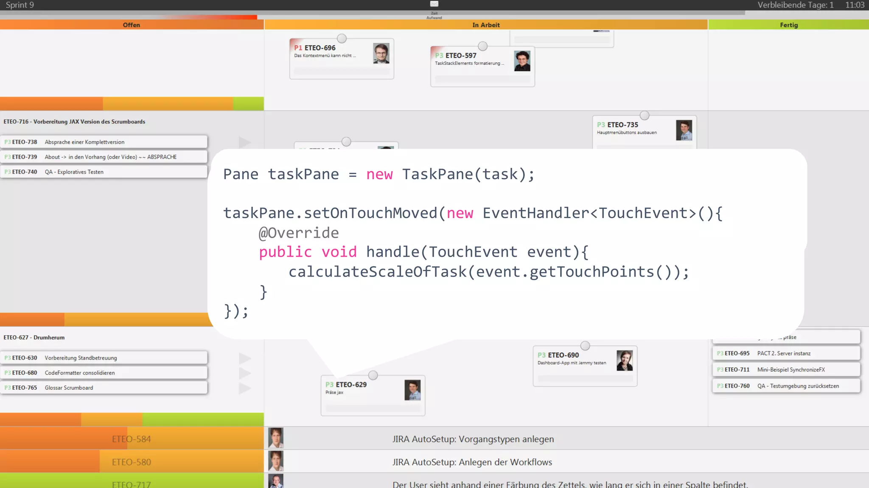Screen dimensions: 869x488
Task: Select the ETEO-584 story row
Action: (x=132, y=439)
